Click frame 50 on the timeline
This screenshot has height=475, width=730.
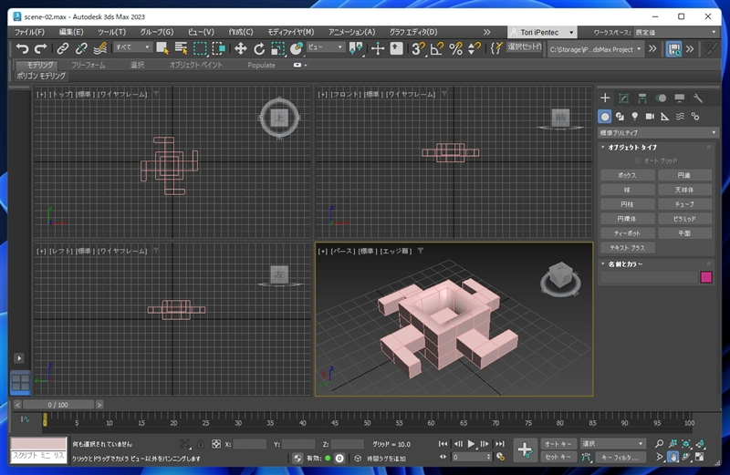pos(367,423)
